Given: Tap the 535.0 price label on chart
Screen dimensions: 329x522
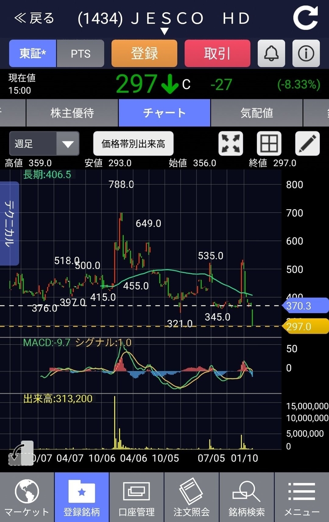Looking at the screenshot, I should 211,255.
